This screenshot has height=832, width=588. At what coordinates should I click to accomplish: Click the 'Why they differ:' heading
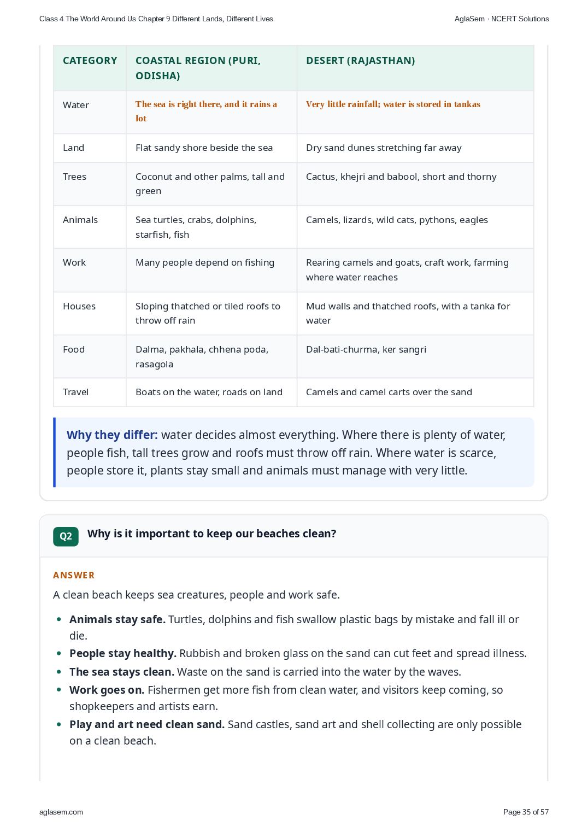112,435
